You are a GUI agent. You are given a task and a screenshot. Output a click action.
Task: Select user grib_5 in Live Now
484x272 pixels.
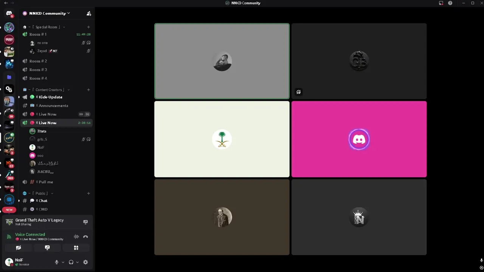tap(60, 139)
